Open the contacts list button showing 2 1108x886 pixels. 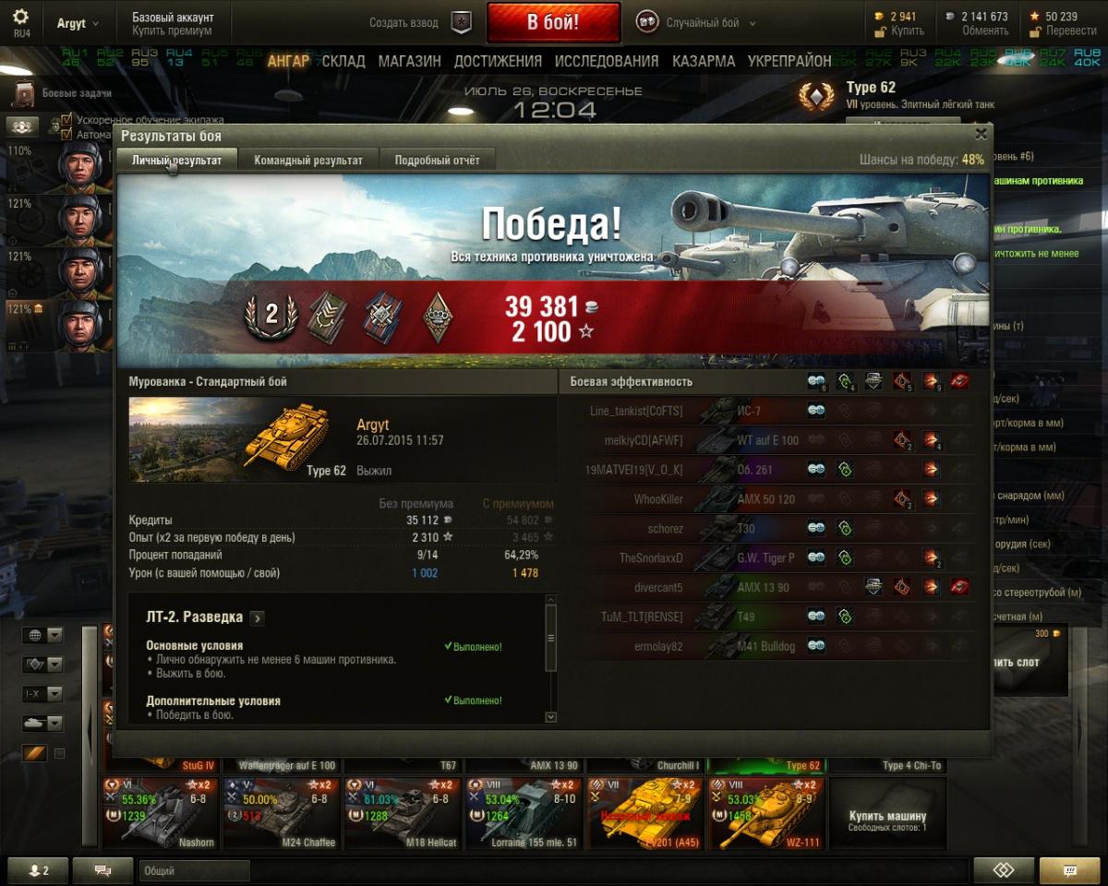point(37,870)
